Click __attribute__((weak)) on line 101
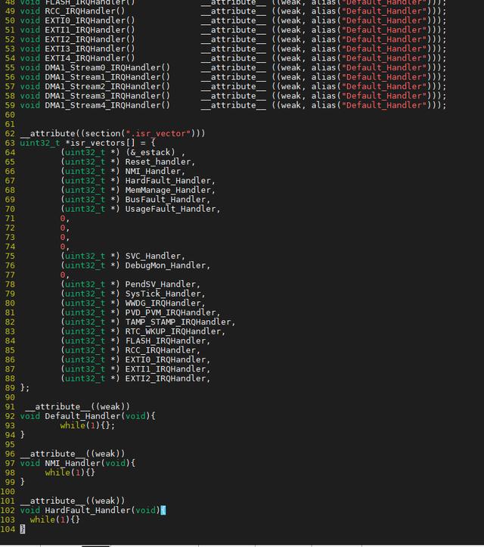This screenshot has height=547, width=484. [x=73, y=501]
